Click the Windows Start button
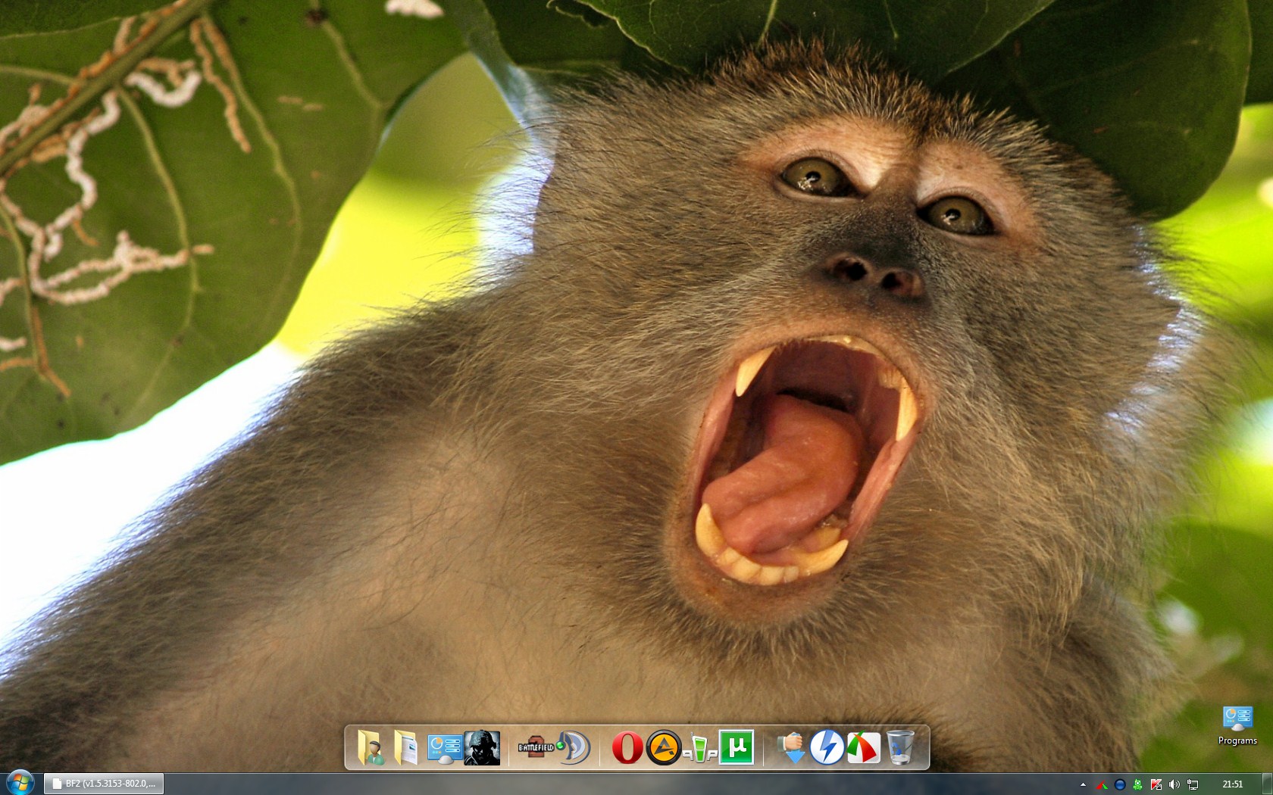Image resolution: width=1273 pixels, height=795 pixels. click(20, 783)
